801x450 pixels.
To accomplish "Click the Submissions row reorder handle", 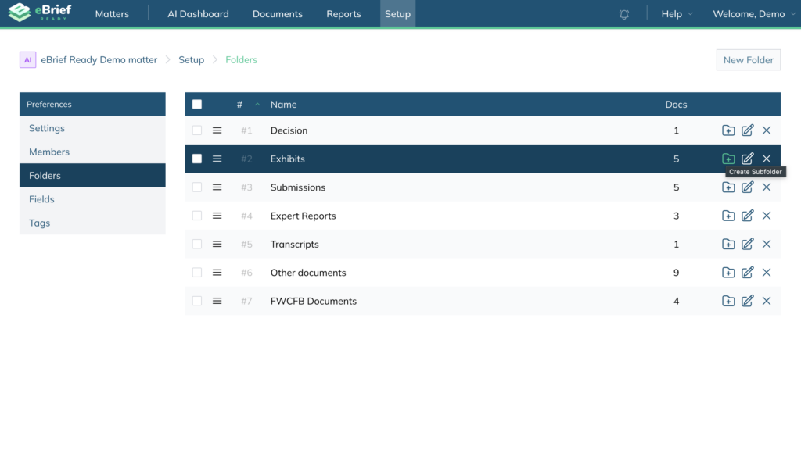I will click(217, 187).
